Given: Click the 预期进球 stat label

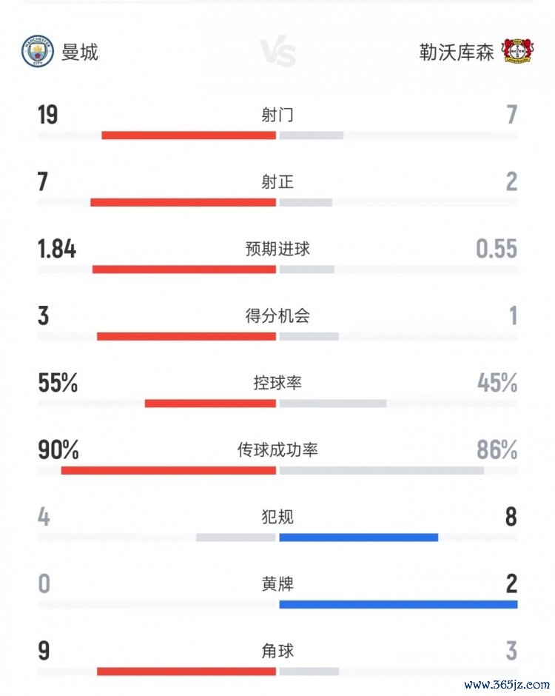Looking at the screenshot, I should 277,249.
